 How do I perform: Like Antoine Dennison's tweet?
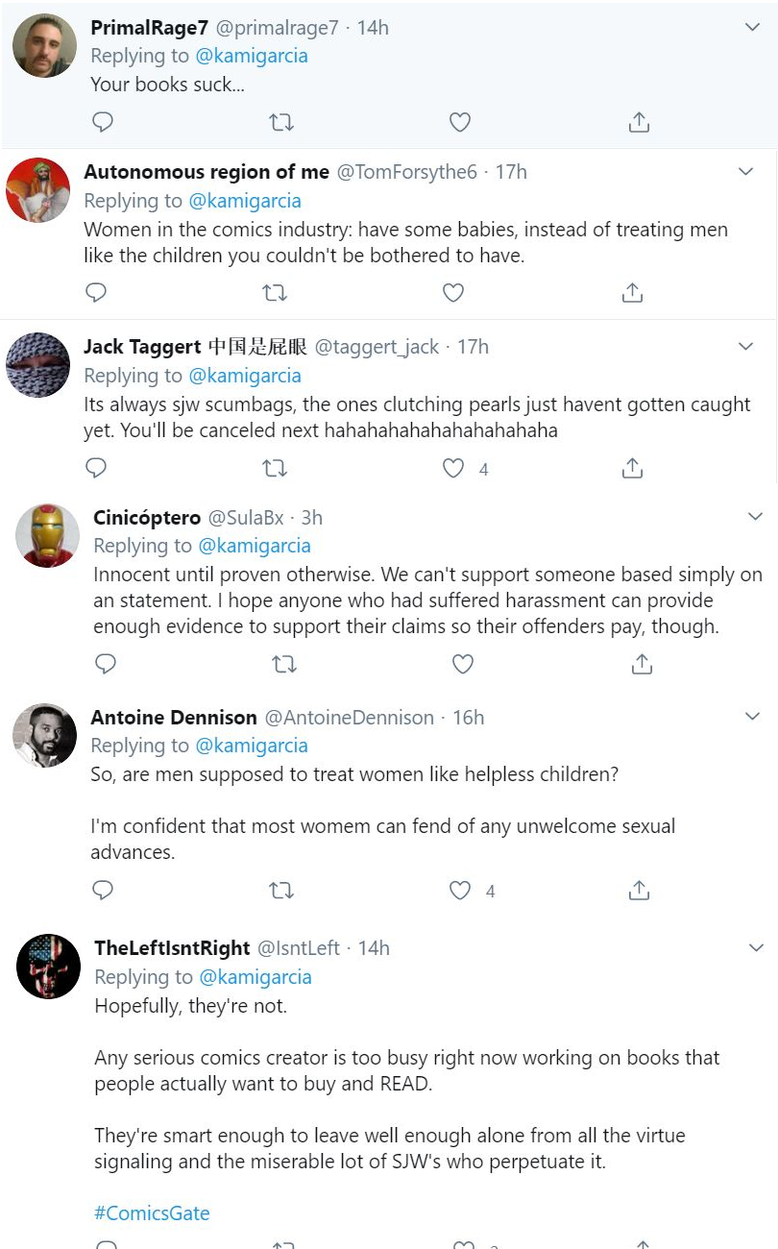point(460,891)
